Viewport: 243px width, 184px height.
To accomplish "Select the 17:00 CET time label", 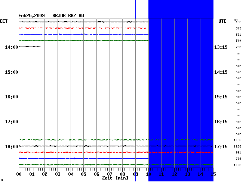I will [x=12, y=122].
